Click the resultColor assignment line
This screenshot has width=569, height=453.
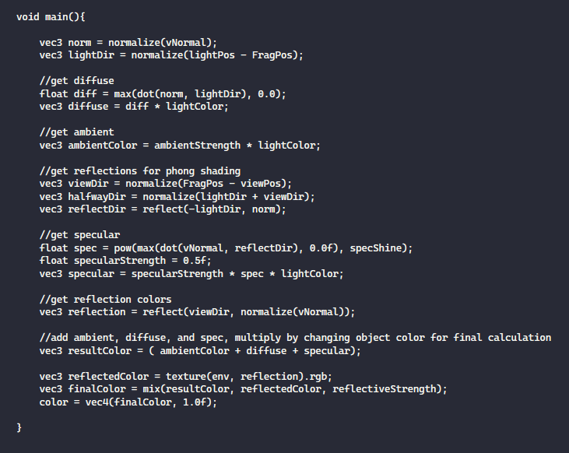(x=200, y=351)
